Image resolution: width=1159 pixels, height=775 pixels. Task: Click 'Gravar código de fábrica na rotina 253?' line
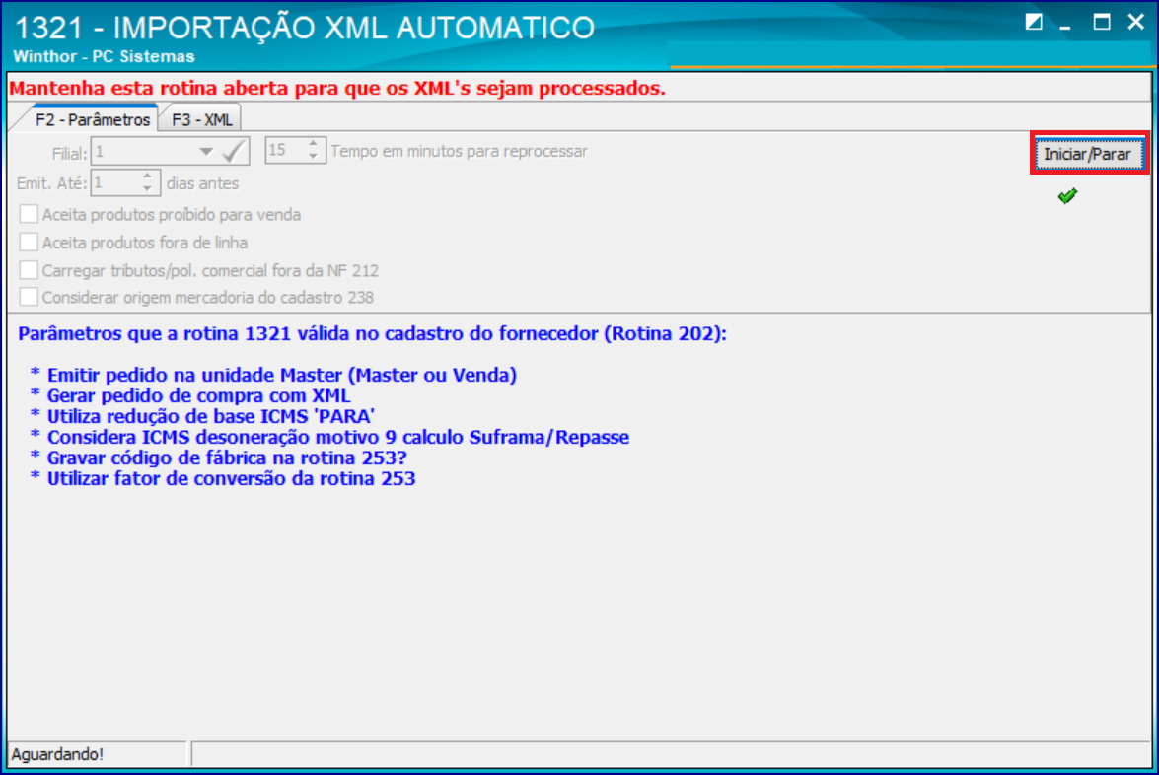(x=227, y=458)
